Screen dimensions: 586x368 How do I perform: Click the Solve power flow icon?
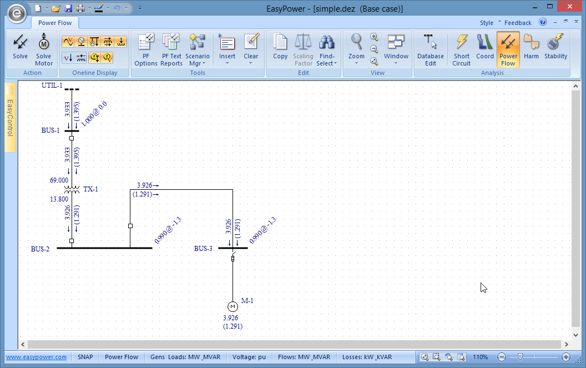tap(21, 48)
